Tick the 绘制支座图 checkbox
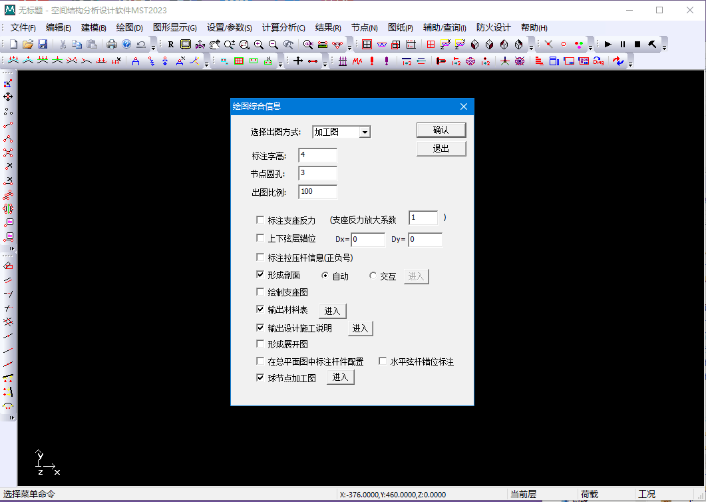 pos(260,292)
